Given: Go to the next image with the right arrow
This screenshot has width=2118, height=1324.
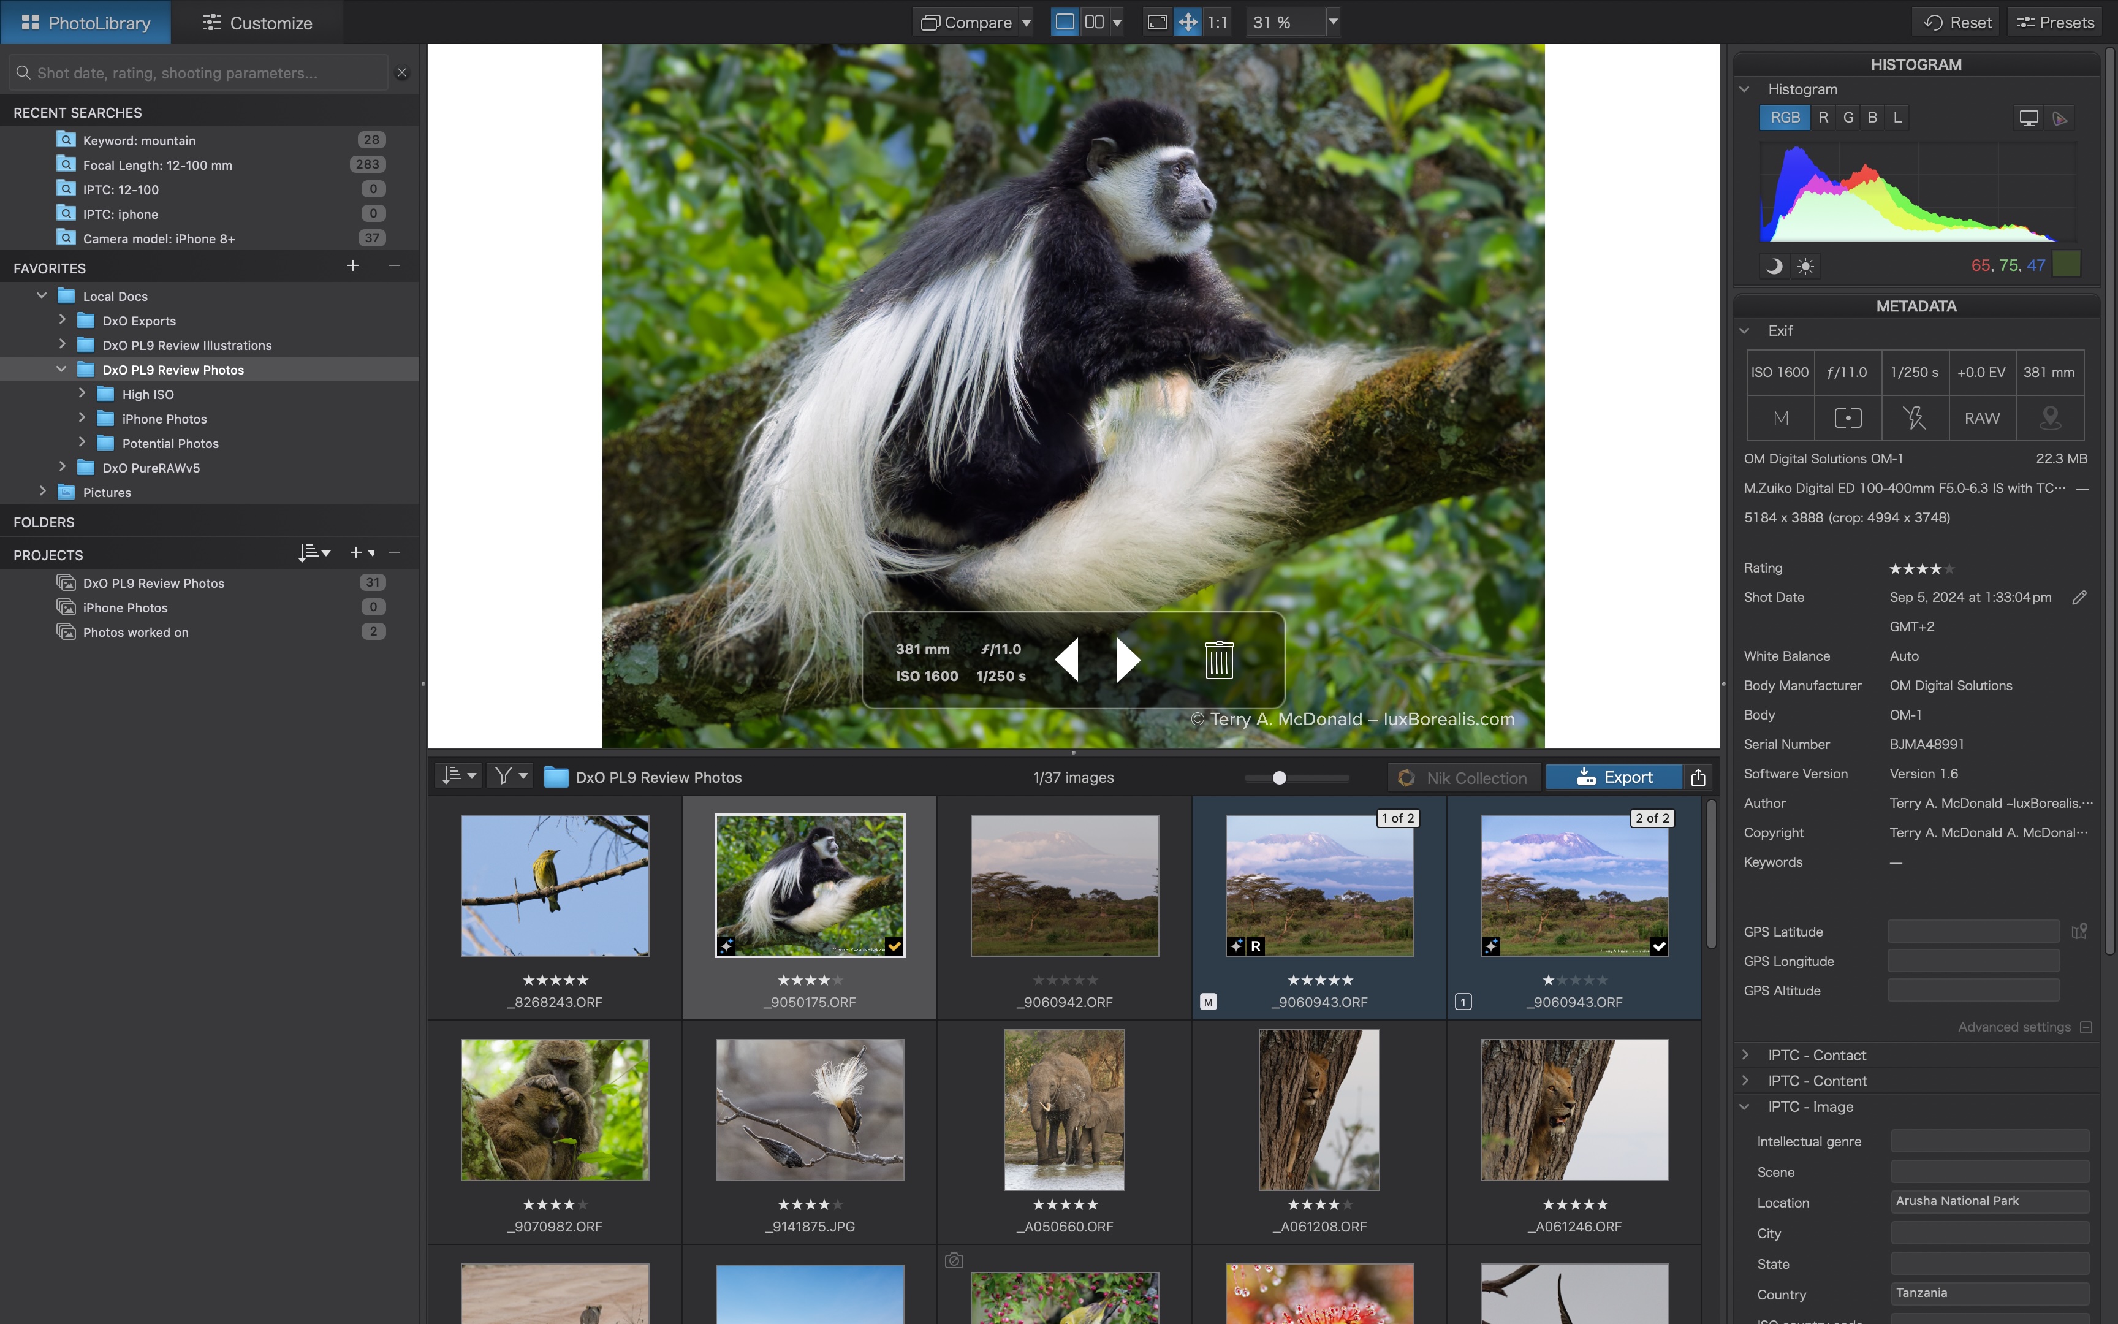Looking at the screenshot, I should point(1127,660).
